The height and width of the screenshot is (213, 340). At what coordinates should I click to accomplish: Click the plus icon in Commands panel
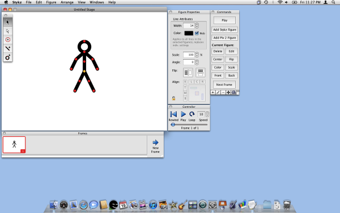tap(213, 93)
